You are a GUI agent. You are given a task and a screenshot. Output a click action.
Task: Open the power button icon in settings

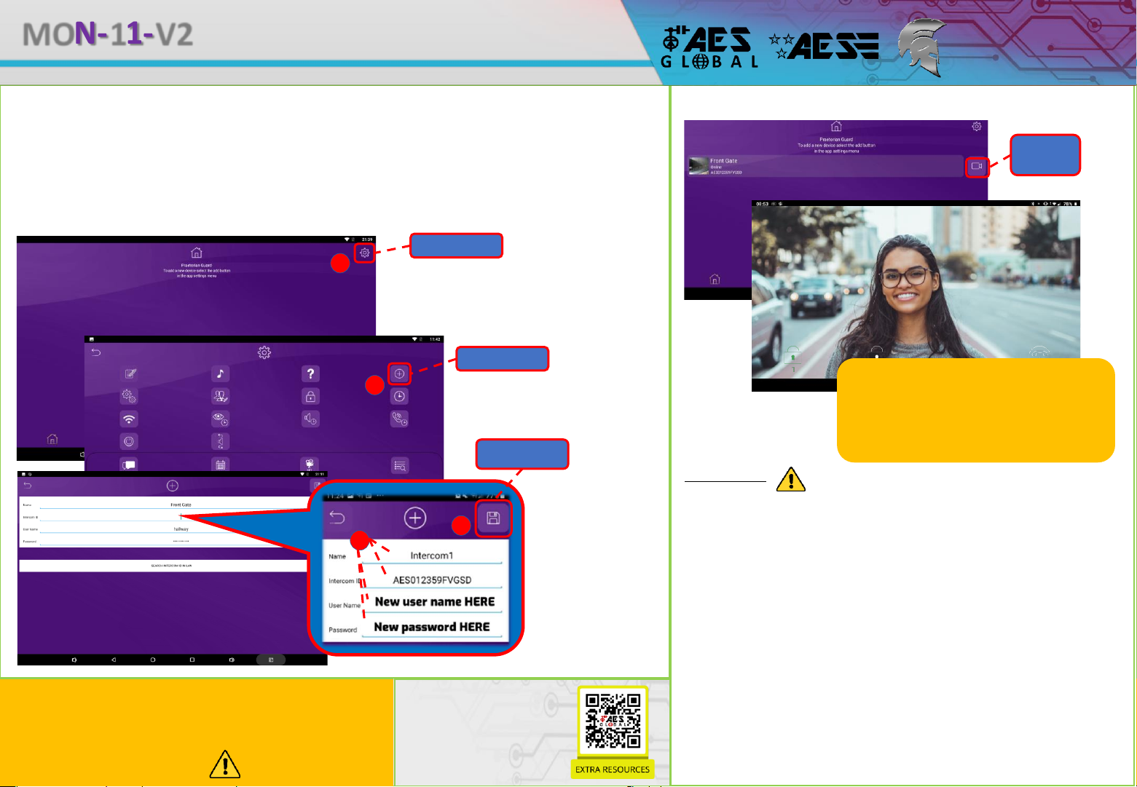click(x=129, y=441)
